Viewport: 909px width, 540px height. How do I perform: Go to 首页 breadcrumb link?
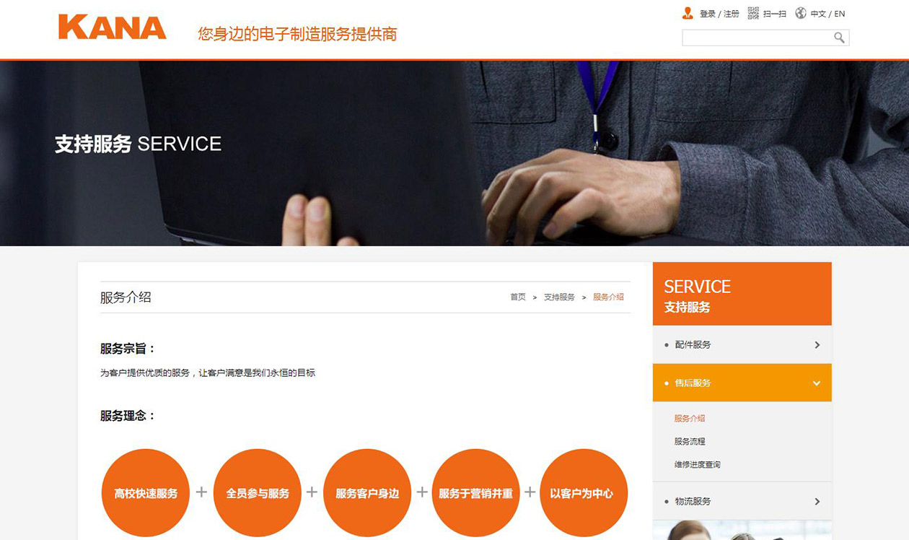pos(518,297)
